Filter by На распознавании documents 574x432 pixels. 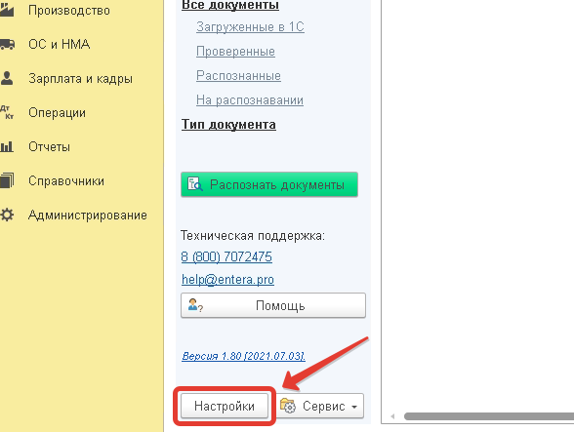[250, 99]
